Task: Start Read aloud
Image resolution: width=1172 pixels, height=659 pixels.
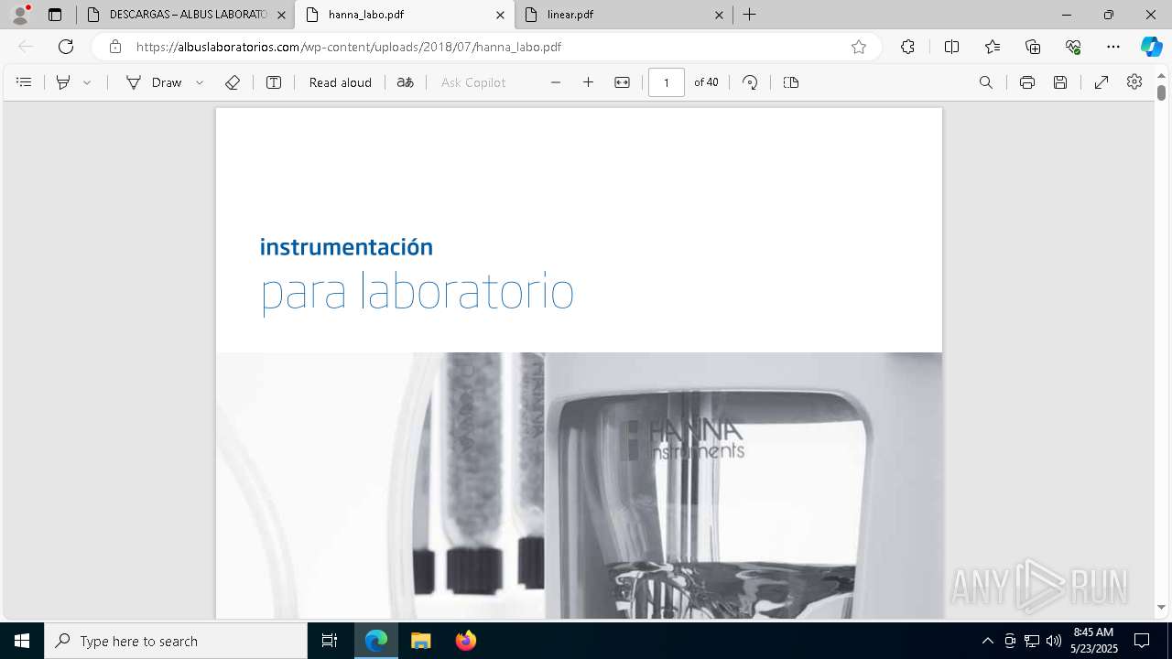Action: tap(341, 82)
